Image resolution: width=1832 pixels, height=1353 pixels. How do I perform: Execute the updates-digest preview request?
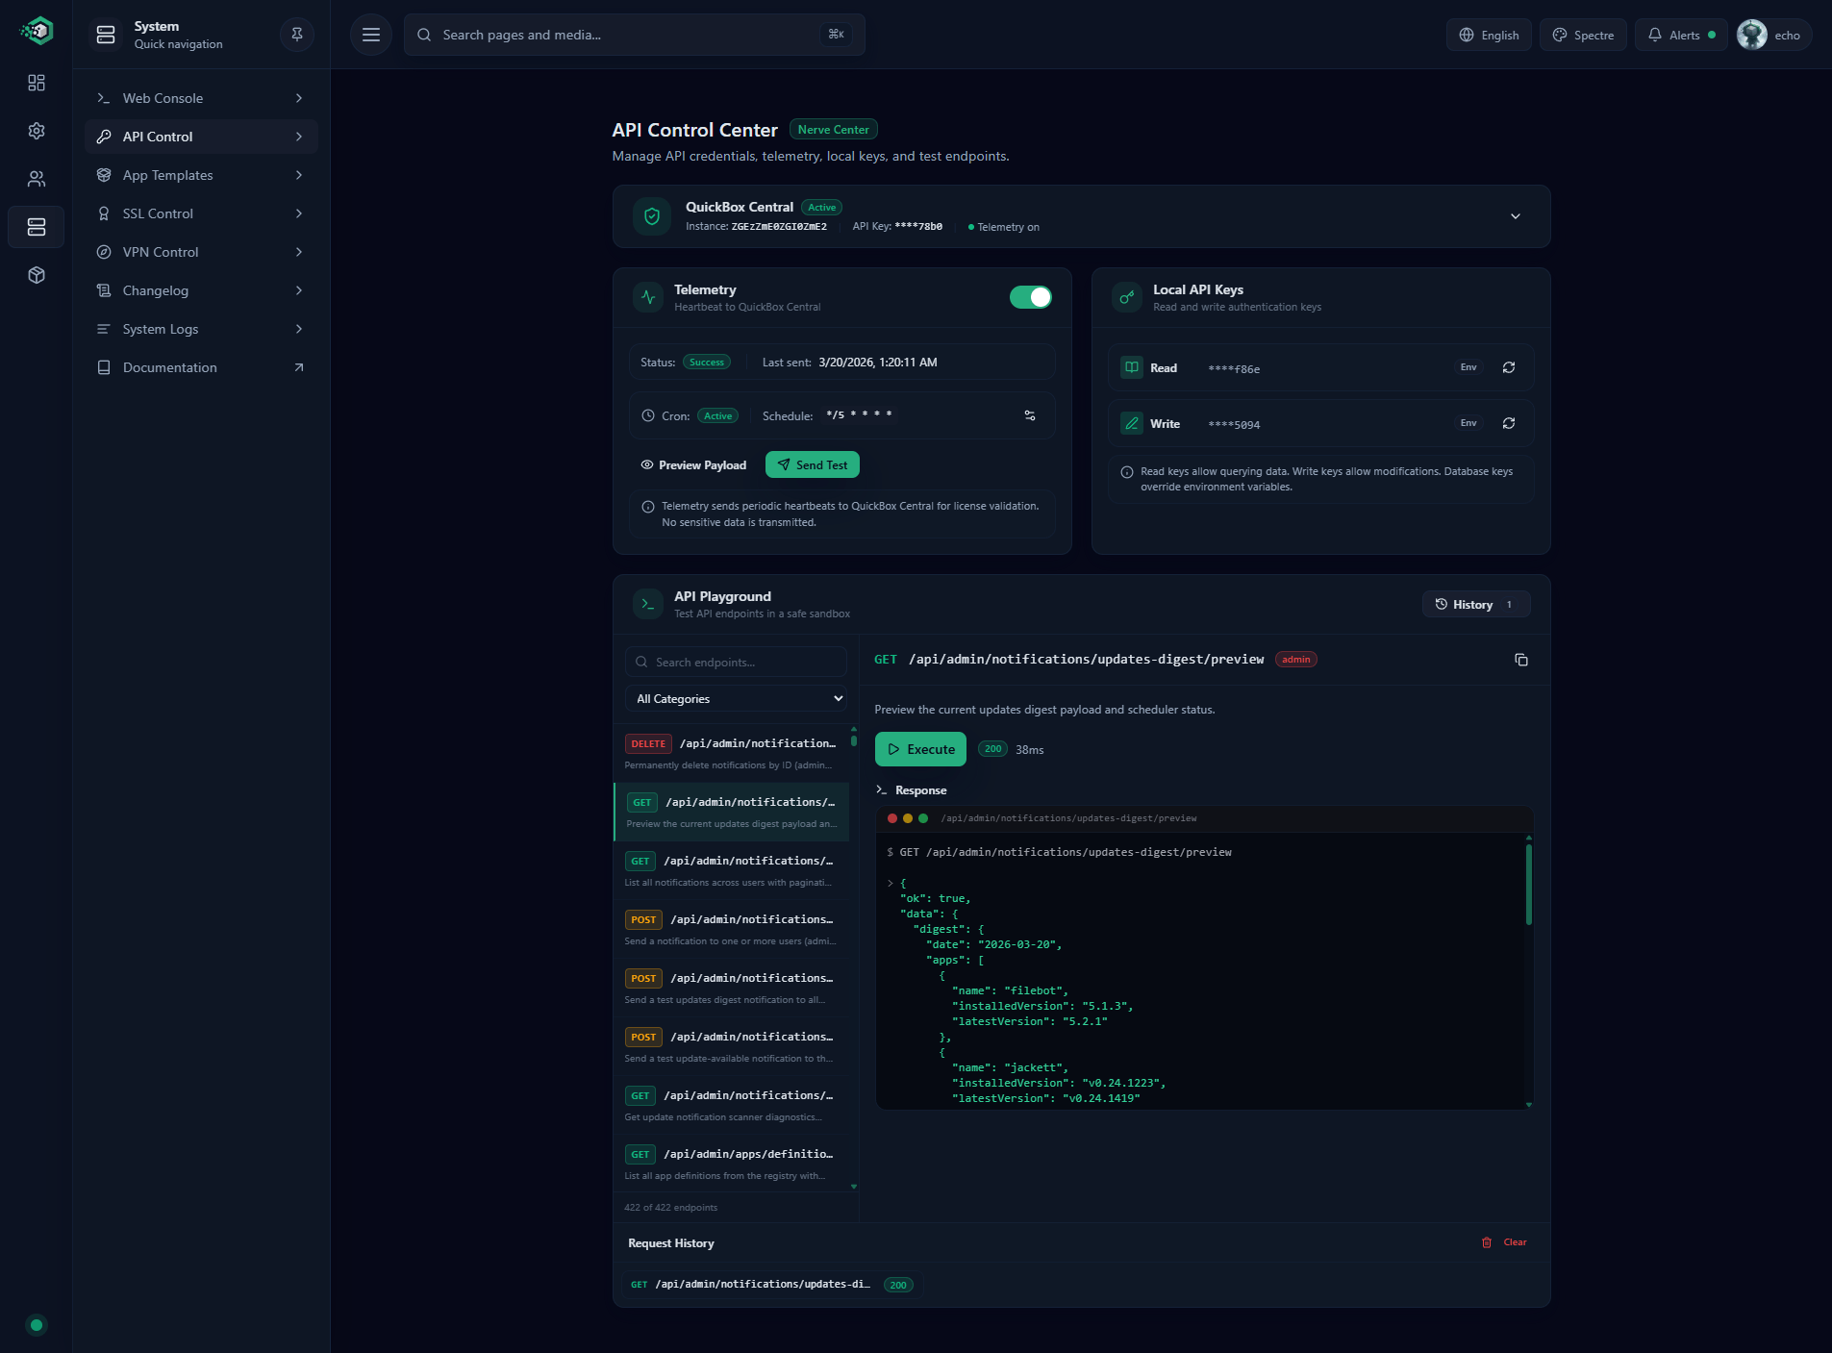[x=919, y=748]
